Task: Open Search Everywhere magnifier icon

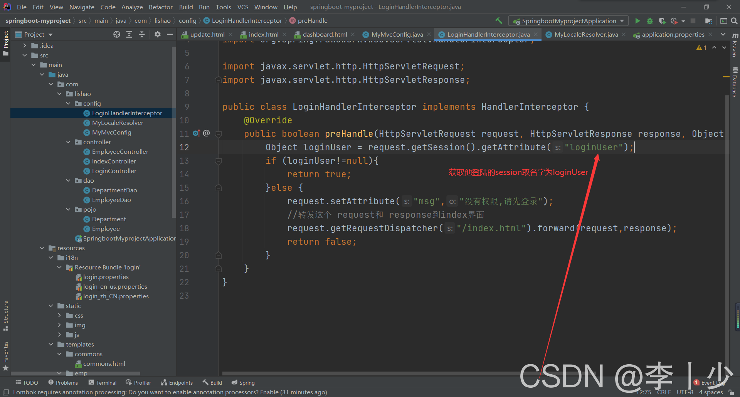Action: [735, 21]
